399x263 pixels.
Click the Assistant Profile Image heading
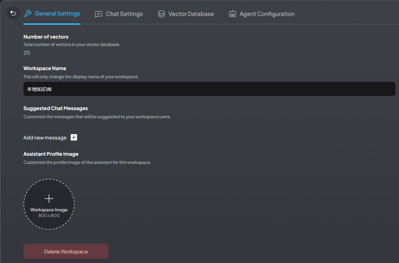point(51,154)
